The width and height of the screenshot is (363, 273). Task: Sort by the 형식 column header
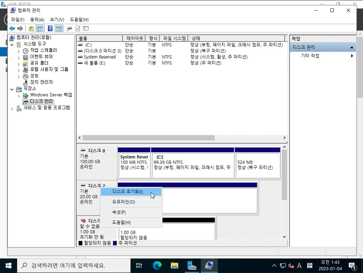(x=152, y=38)
